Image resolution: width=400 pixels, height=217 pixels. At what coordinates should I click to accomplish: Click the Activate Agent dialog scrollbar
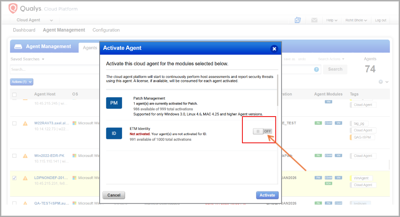[278, 91]
